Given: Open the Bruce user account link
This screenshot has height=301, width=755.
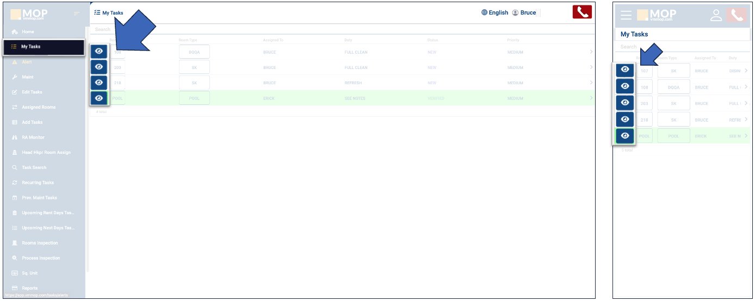Looking at the screenshot, I should (524, 12).
